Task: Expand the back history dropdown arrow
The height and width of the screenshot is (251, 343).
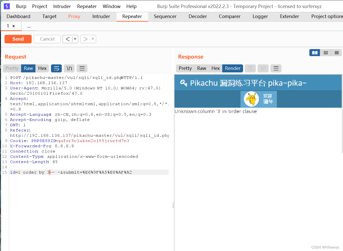Action: click(75, 39)
